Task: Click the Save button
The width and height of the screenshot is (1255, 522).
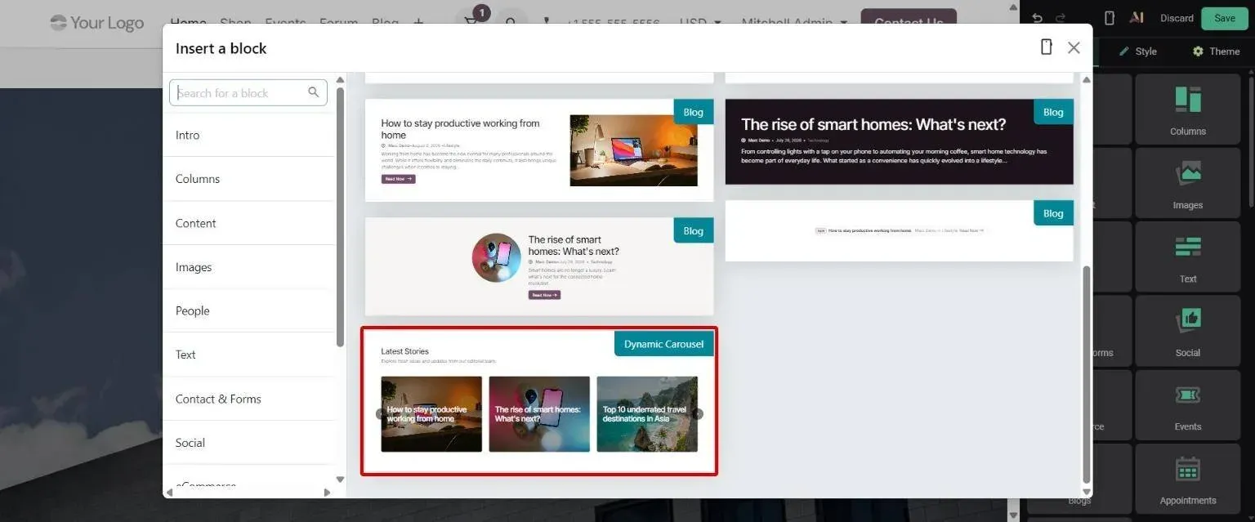Action: (x=1224, y=18)
